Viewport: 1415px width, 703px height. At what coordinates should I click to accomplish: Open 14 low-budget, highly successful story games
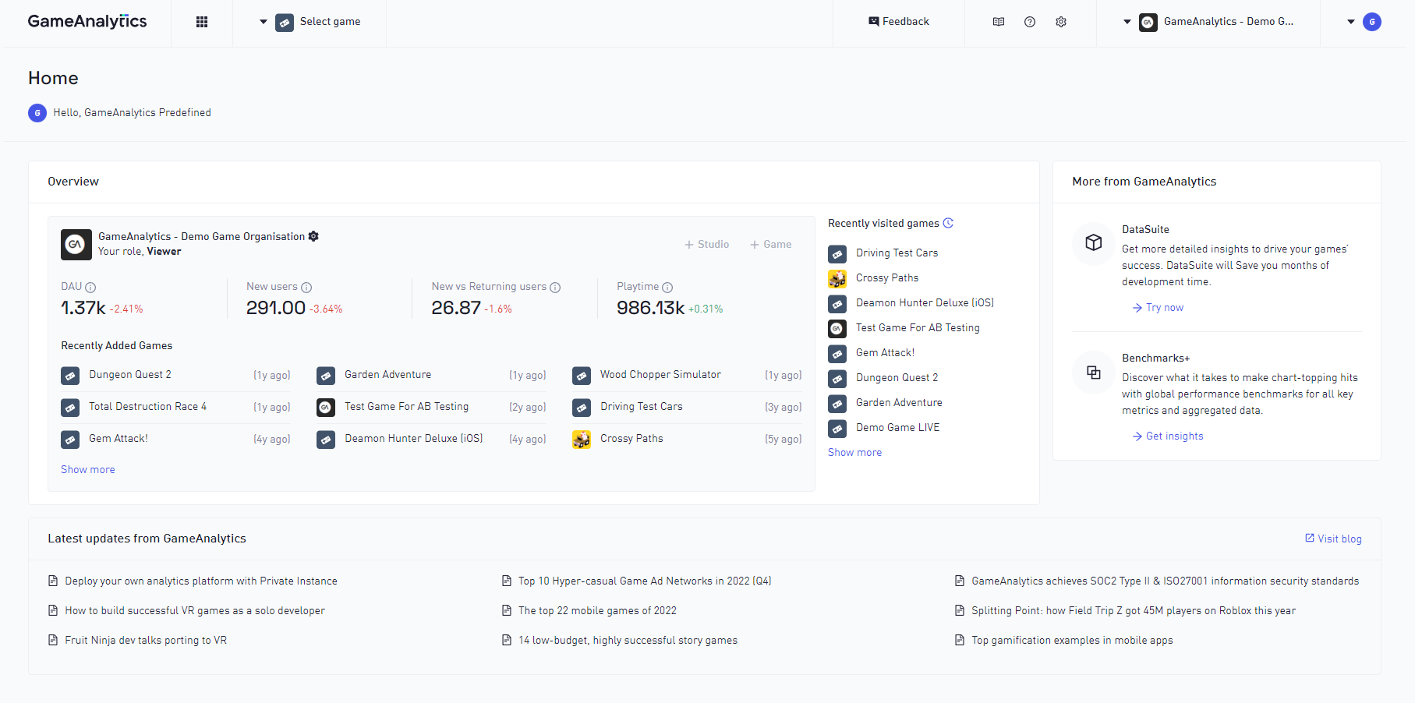click(x=628, y=641)
